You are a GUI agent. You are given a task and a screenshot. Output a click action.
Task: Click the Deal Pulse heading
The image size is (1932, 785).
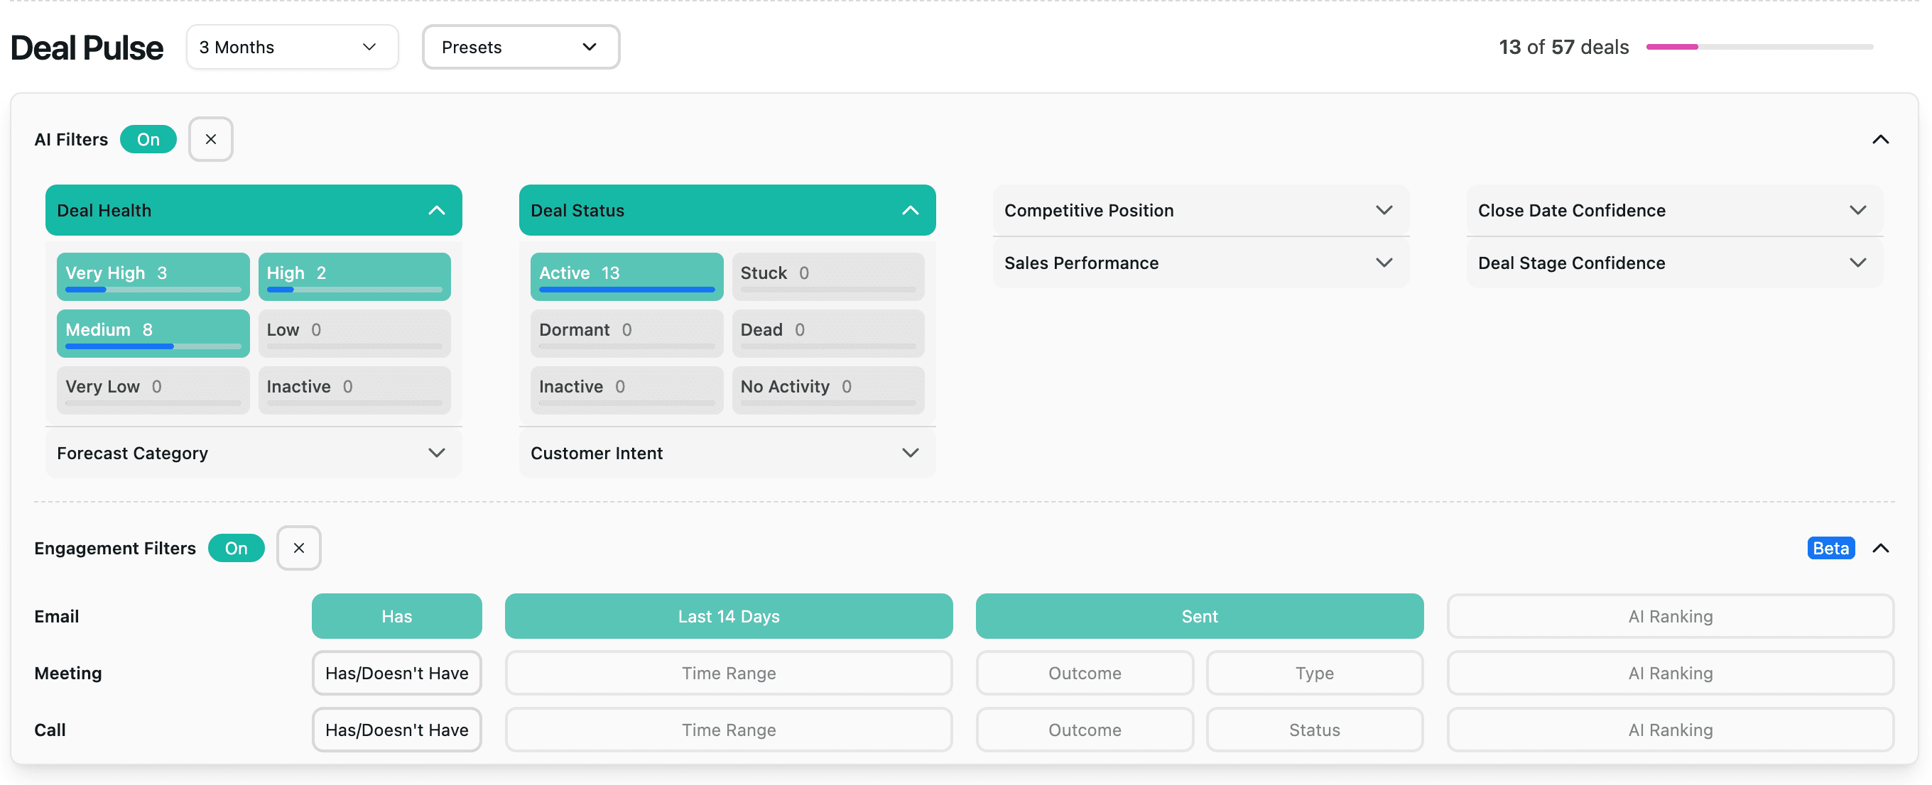tap(87, 48)
